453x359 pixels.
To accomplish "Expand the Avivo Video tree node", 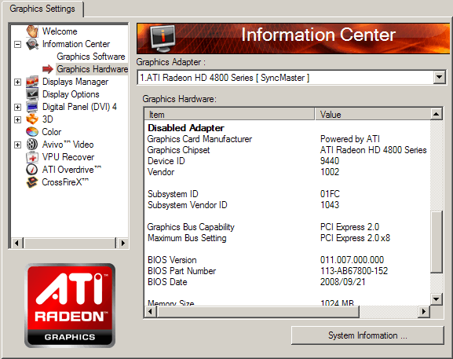I will tap(17, 145).
